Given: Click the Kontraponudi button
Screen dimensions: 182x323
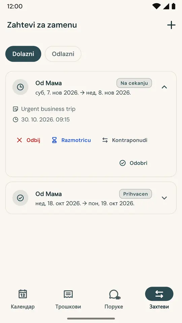Looking at the screenshot, I should click(125, 140).
